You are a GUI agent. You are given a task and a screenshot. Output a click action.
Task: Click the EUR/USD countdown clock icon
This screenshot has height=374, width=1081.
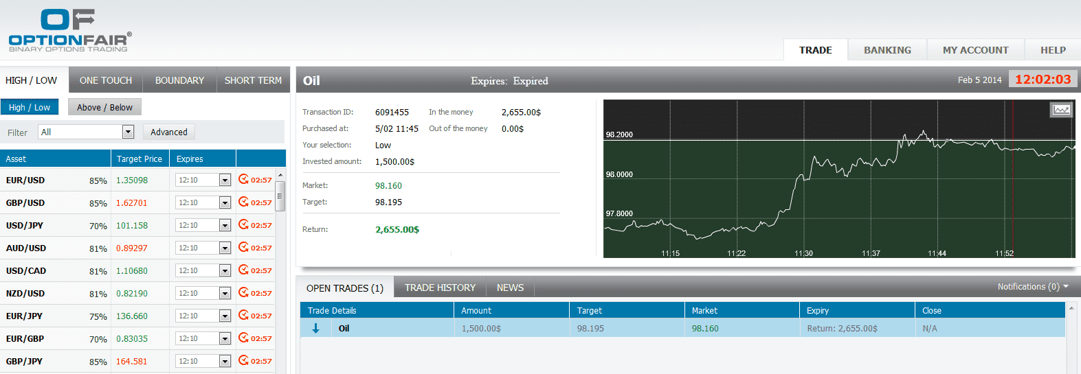(x=243, y=179)
